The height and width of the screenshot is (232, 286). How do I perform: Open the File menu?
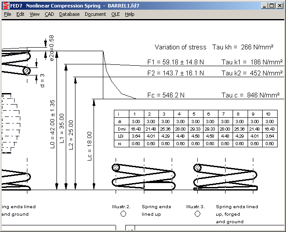coord(8,14)
